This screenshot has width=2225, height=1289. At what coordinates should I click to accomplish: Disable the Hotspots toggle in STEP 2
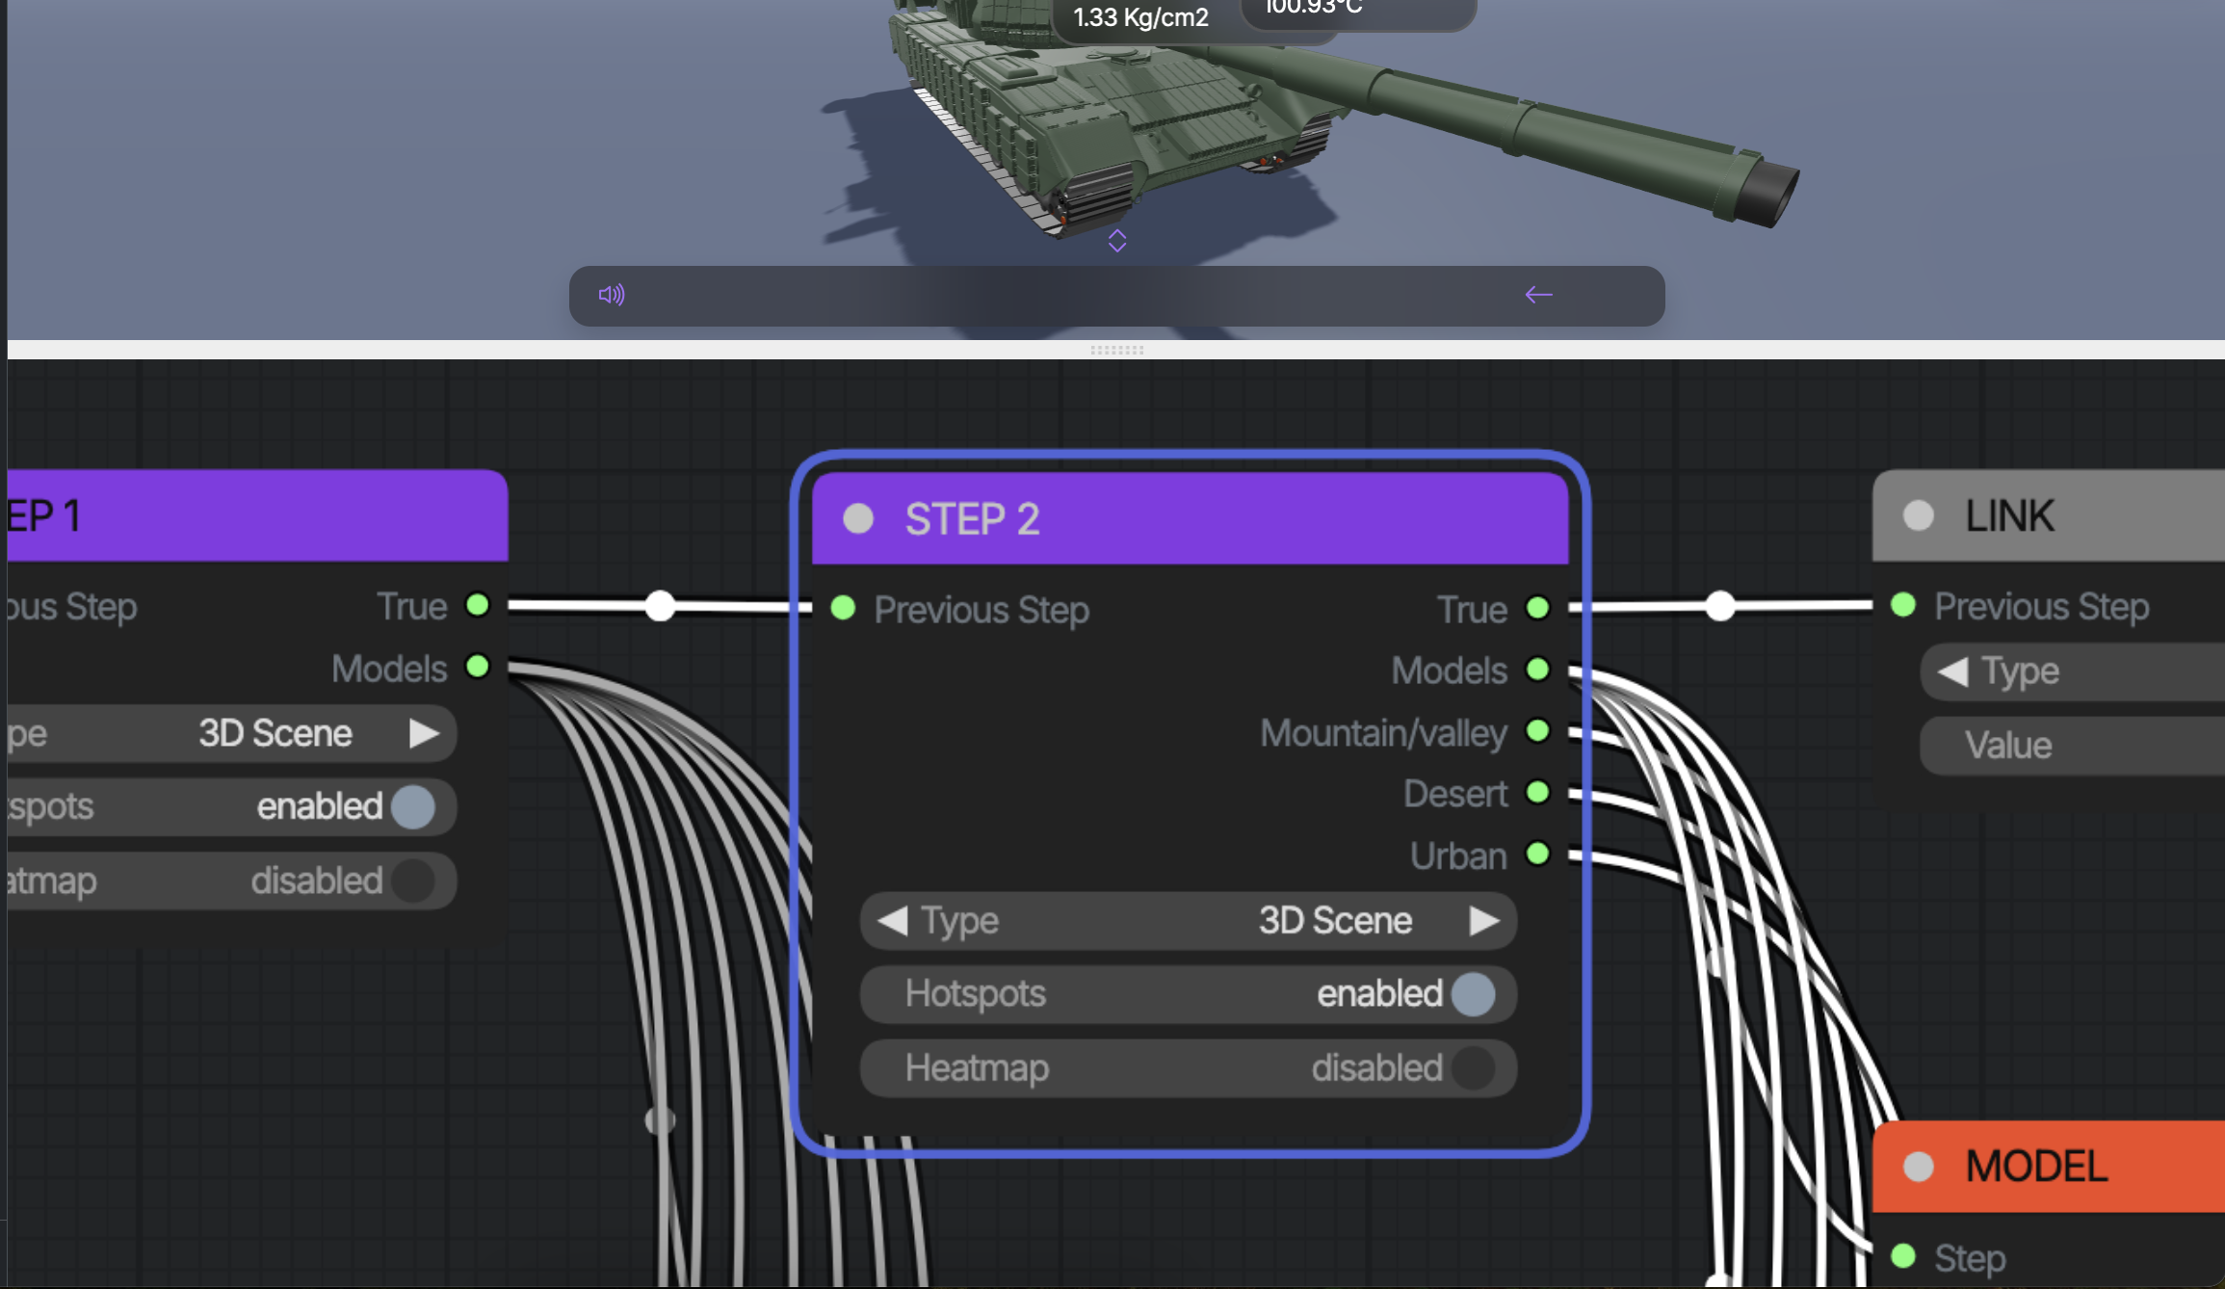pyautogui.click(x=1472, y=994)
